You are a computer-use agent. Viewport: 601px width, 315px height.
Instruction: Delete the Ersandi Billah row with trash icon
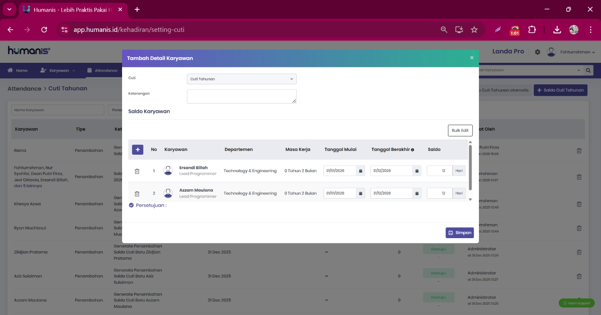click(x=137, y=171)
